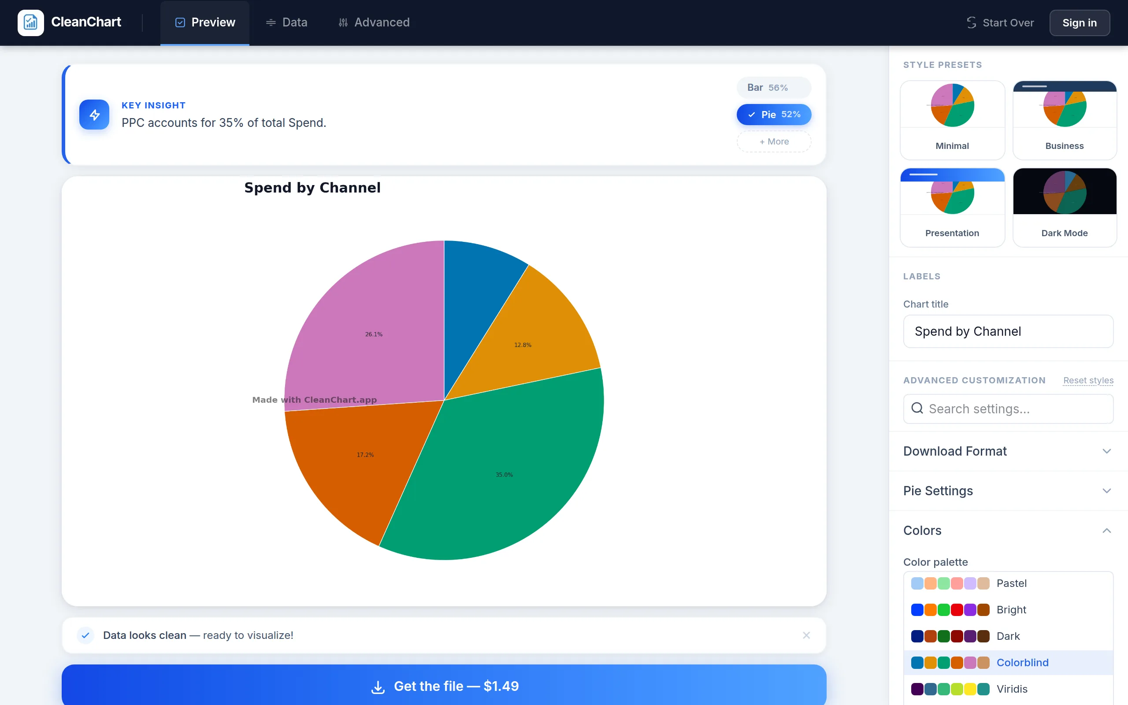Click the Reset styles link
This screenshot has width=1128, height=705.
1088,380
